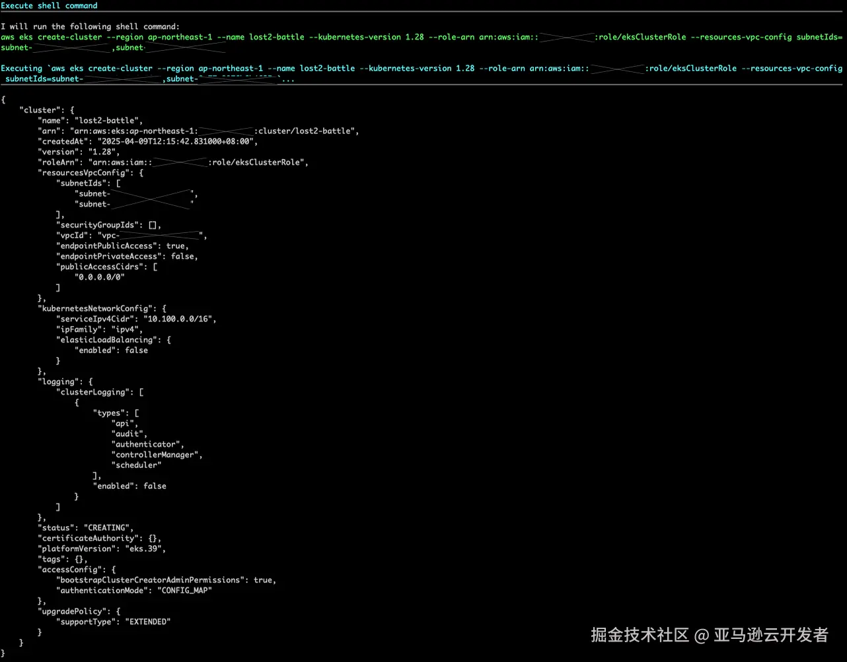Click "I will run the following shell command:" line
This screenshot has width=847, height=662.
click(x=90, y=26)
